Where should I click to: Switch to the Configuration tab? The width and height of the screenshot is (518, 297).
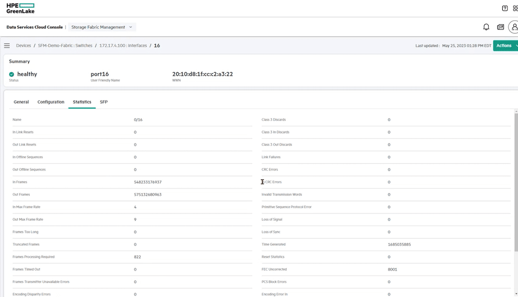pos(51,102)
